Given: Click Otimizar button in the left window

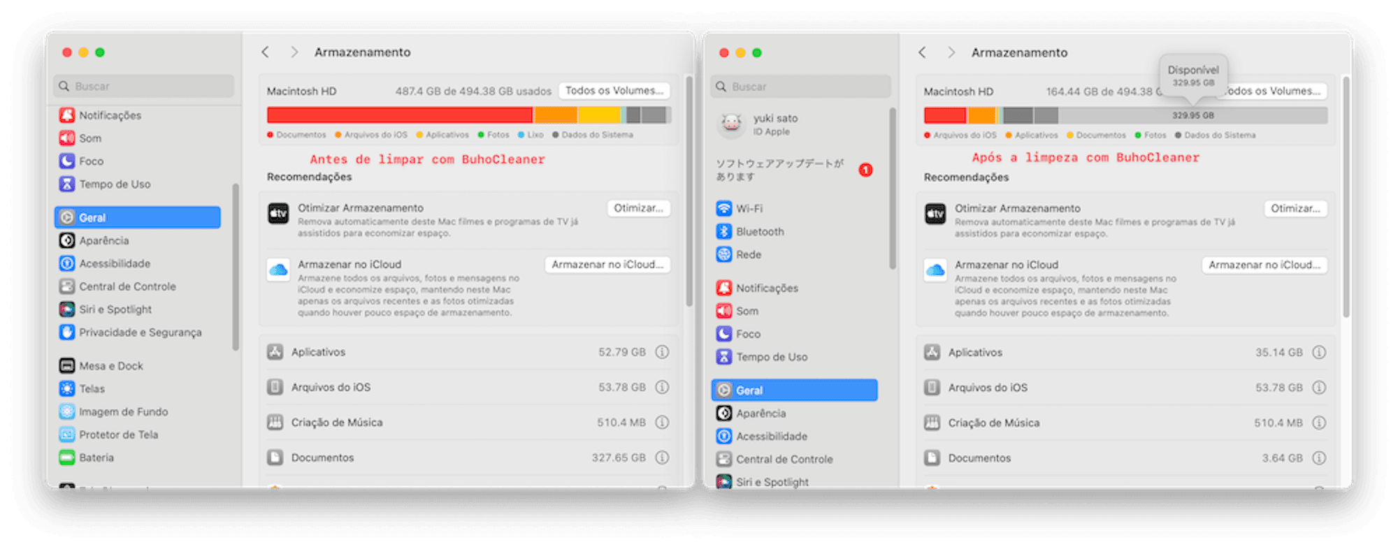Looking at the screenshot, I should (638, 208).
